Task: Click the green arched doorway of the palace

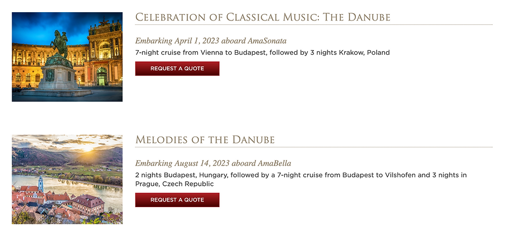Action: pos(101,76)
